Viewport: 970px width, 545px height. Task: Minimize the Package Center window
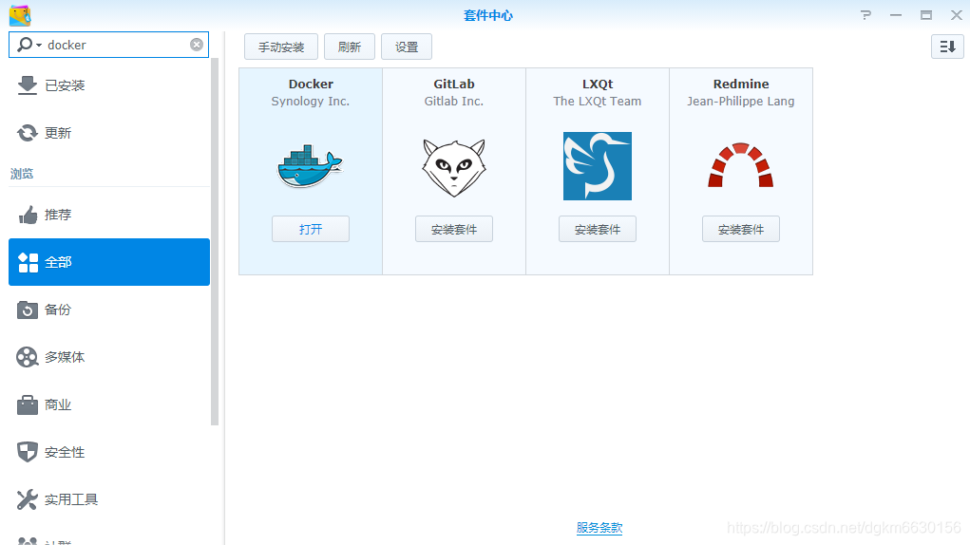click(896, 15)
